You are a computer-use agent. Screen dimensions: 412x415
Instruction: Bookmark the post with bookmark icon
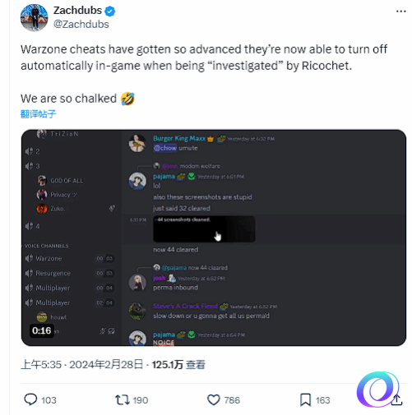point(305,400)
